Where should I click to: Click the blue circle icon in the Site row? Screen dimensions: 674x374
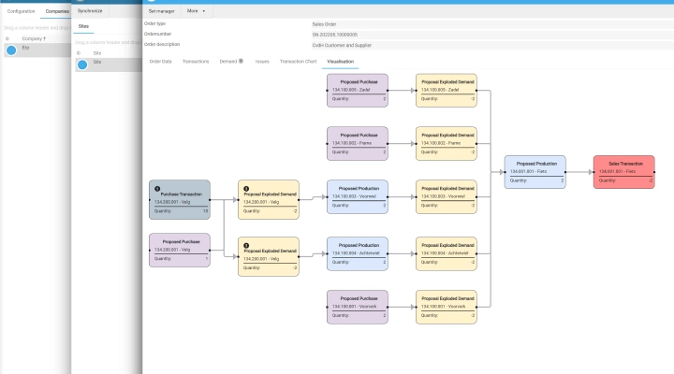[82, 65]
